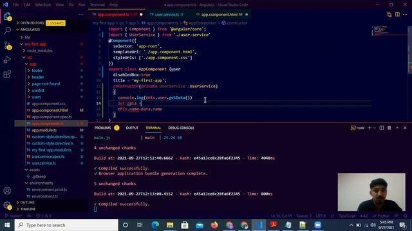Open Task View on taskbar
Screen dimensions: 412x231
[x=140, y=225]
